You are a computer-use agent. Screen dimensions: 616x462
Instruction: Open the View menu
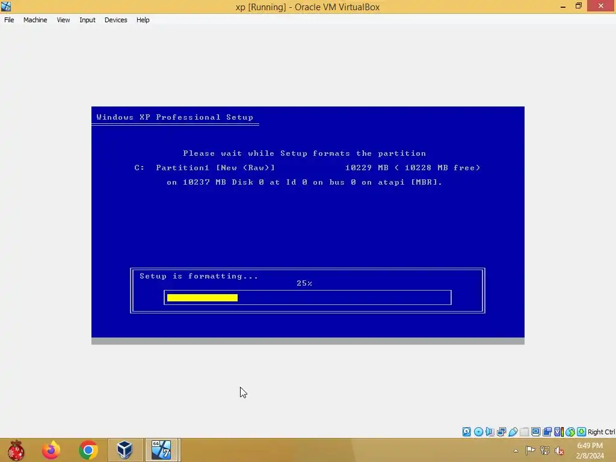[x=63, y=20]
